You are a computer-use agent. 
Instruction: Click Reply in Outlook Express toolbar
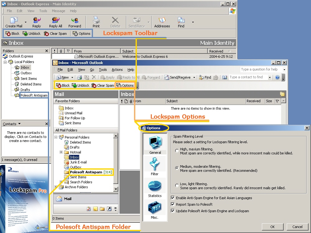pyautogui.click(x=36, y=22)
